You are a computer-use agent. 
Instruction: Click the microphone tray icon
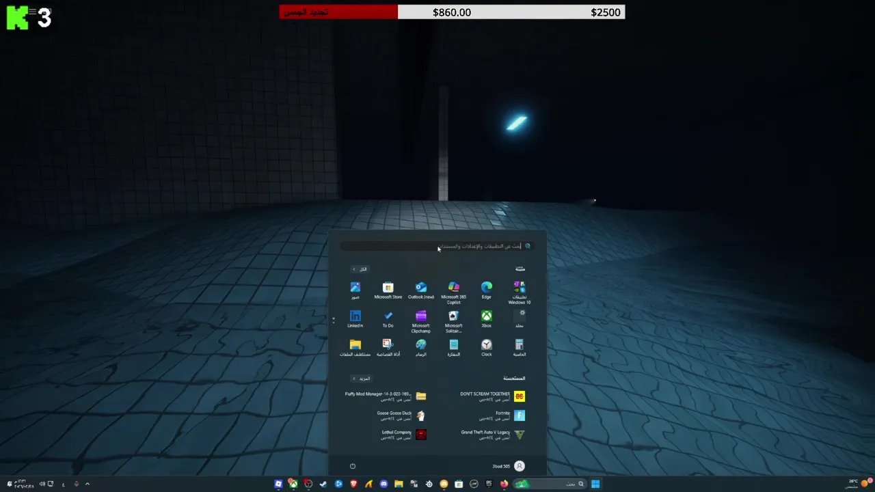coord(77,484)
